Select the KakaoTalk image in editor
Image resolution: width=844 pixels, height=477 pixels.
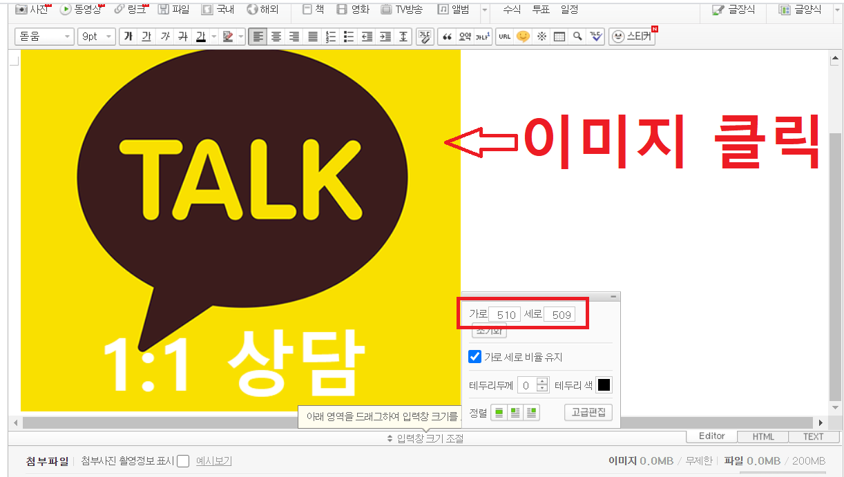click(240, 230)
